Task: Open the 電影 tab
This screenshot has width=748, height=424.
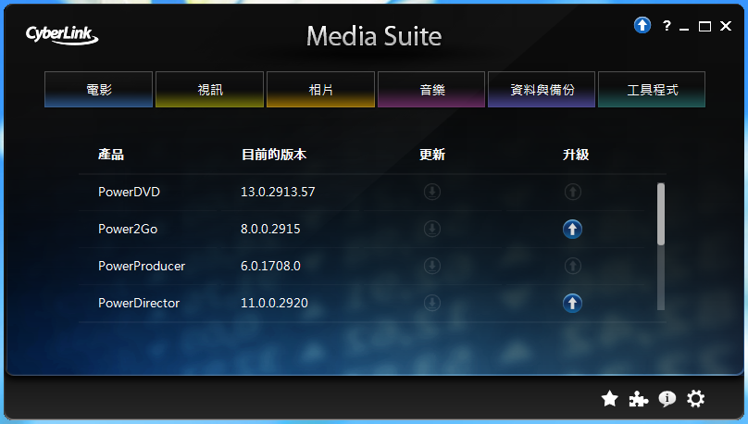Action: point(99,90)
